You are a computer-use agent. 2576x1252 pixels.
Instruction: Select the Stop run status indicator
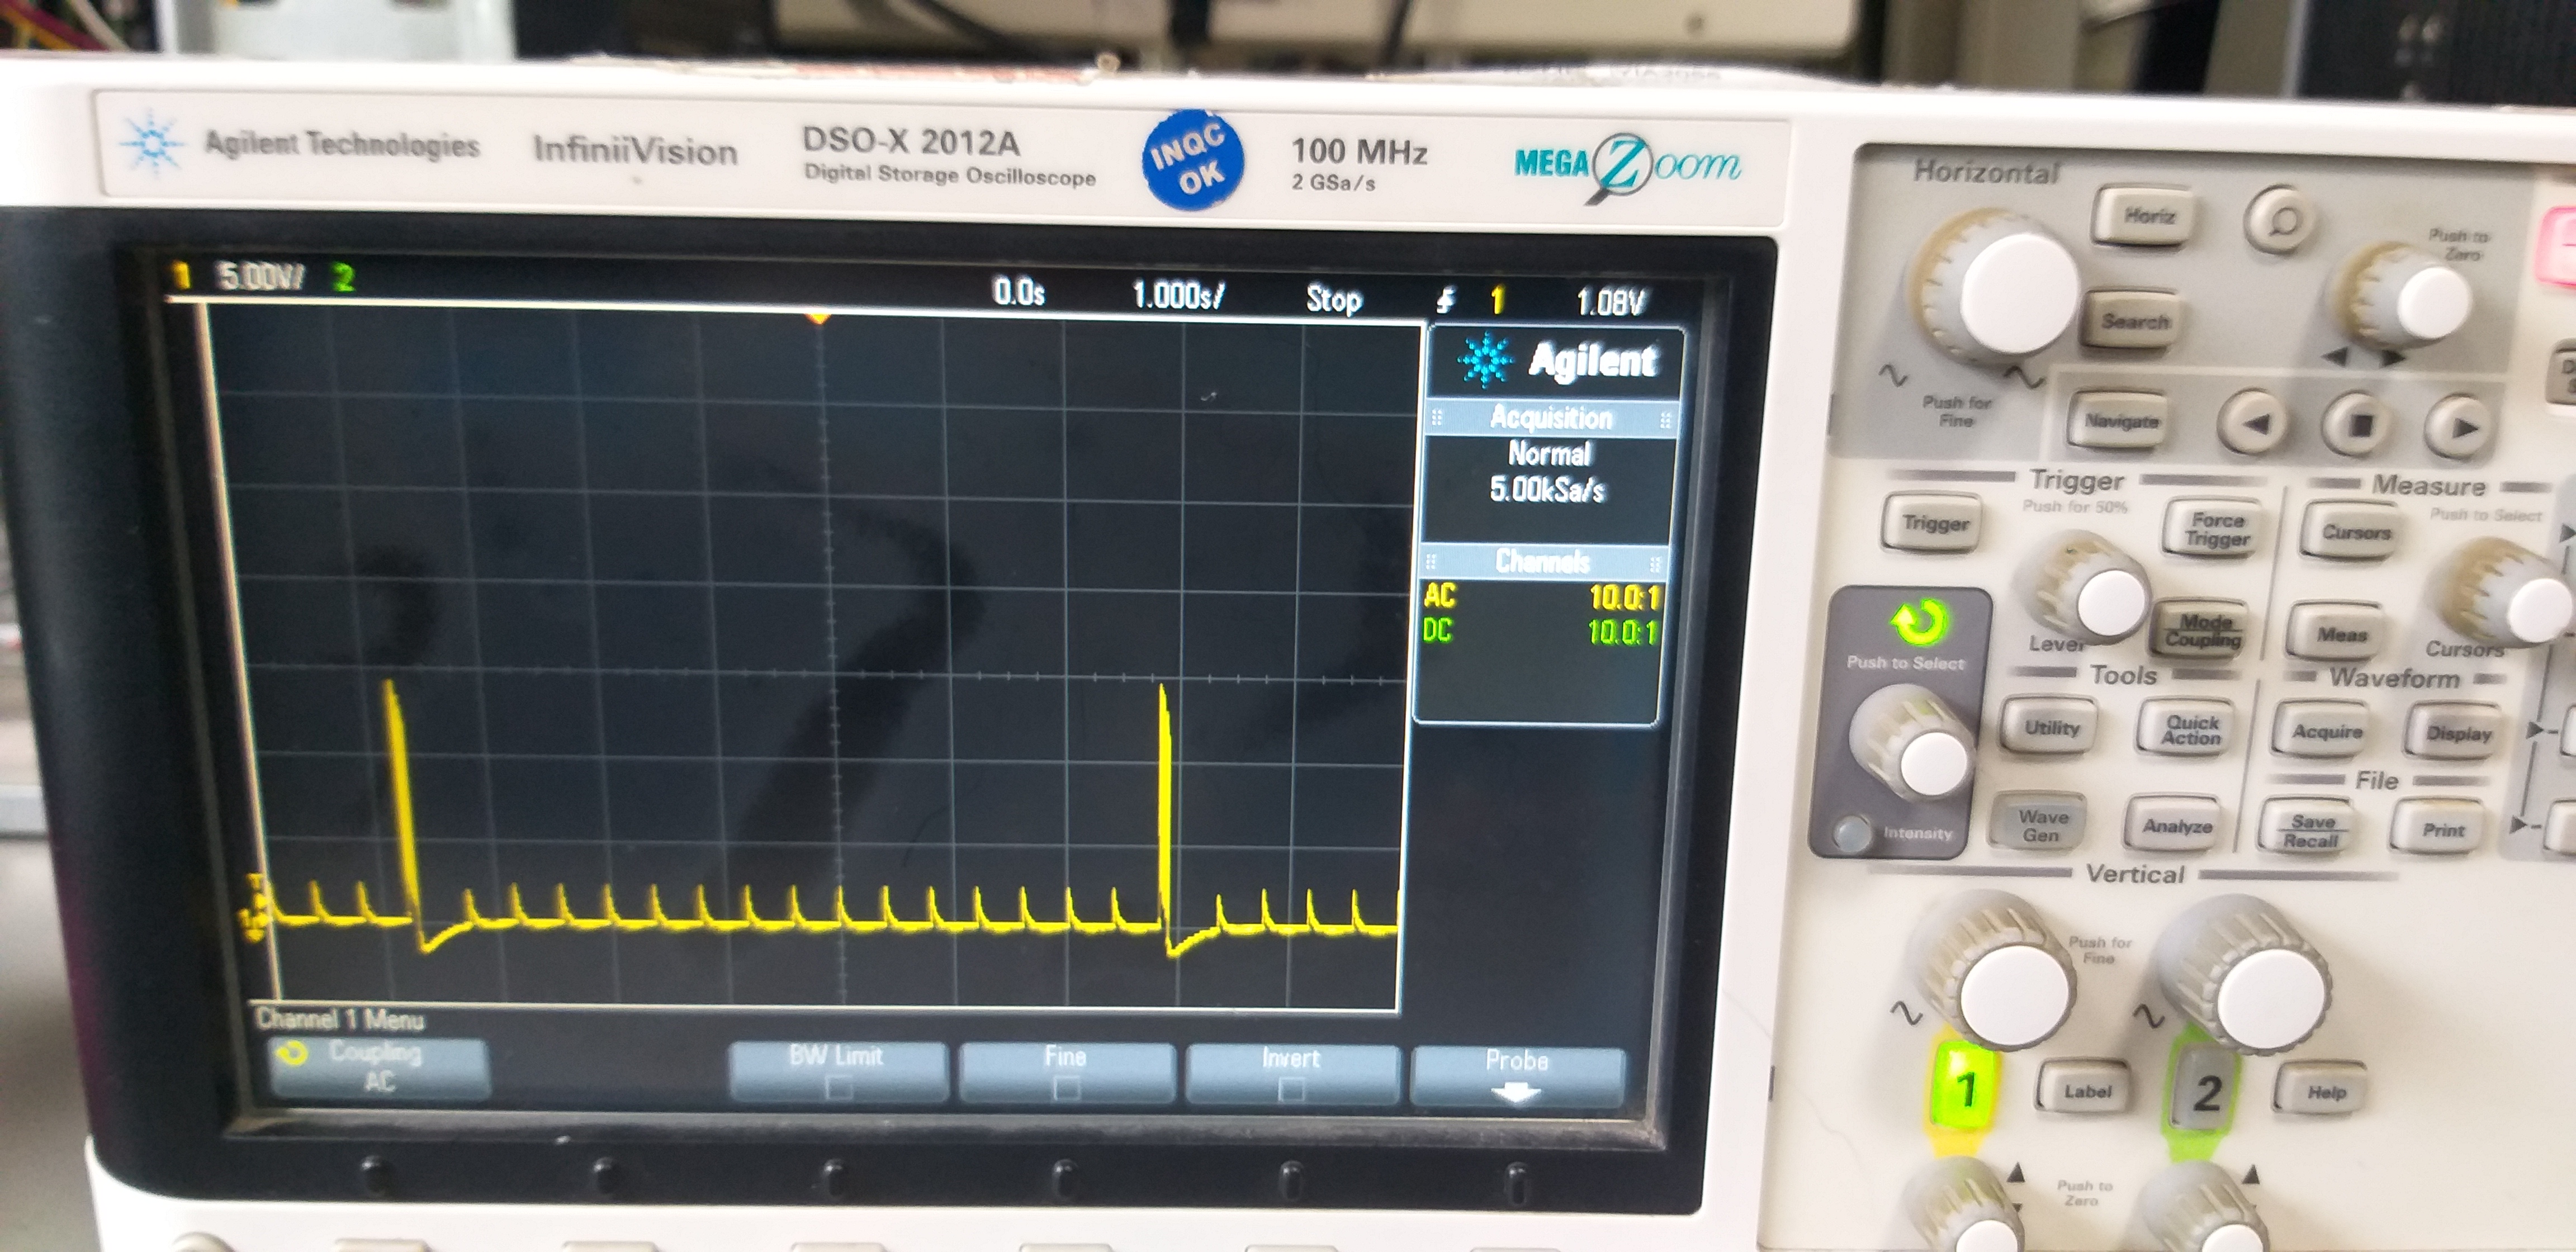[x=1333, y=299]
